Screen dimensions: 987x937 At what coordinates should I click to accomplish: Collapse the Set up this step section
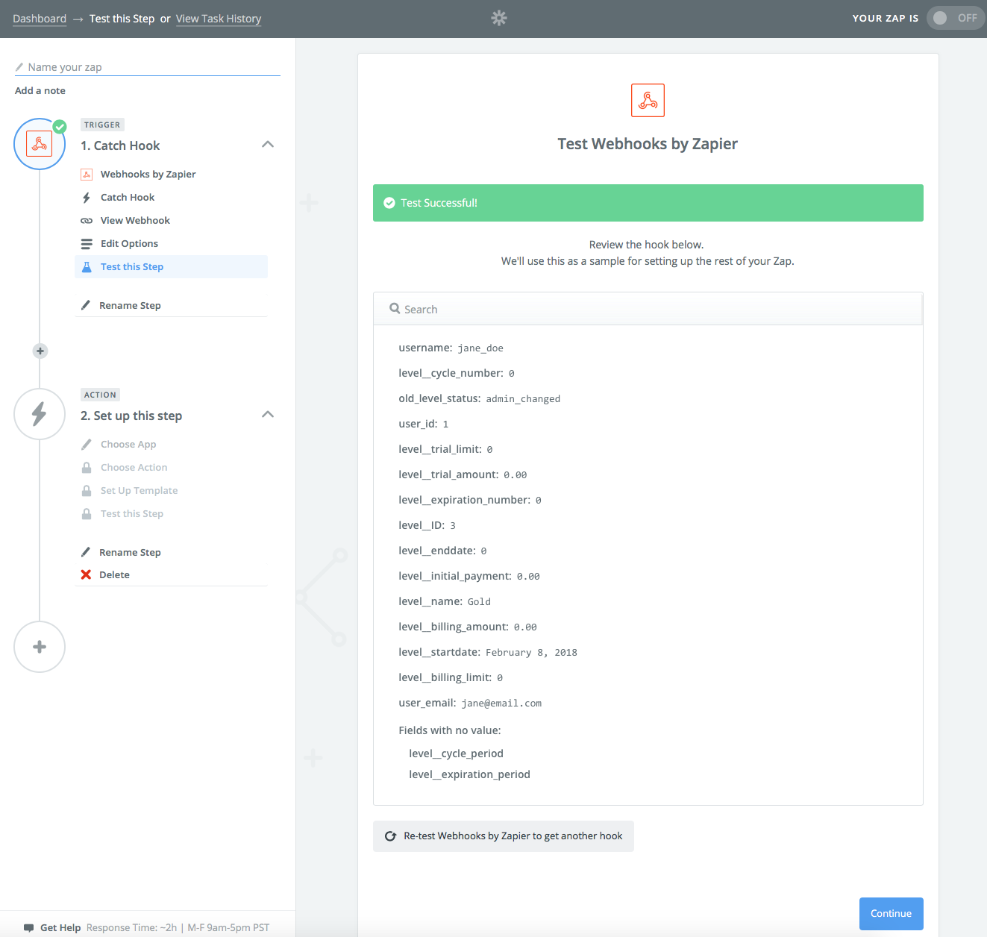(268, 414)
